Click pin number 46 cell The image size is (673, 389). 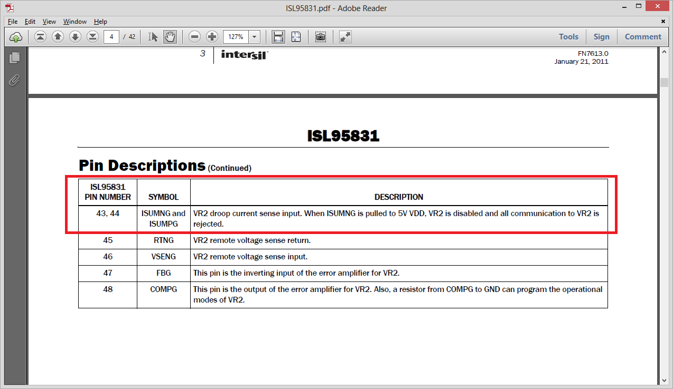(x=108, y=257)
